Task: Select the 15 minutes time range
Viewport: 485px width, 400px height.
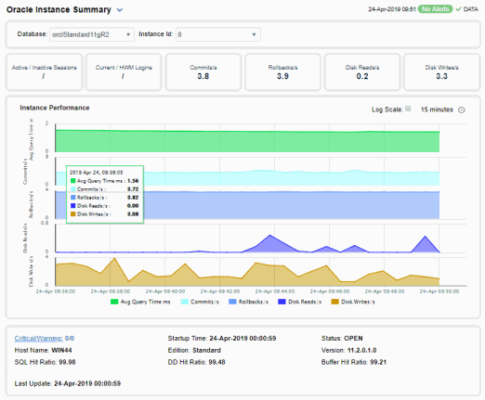Action: 437,110
